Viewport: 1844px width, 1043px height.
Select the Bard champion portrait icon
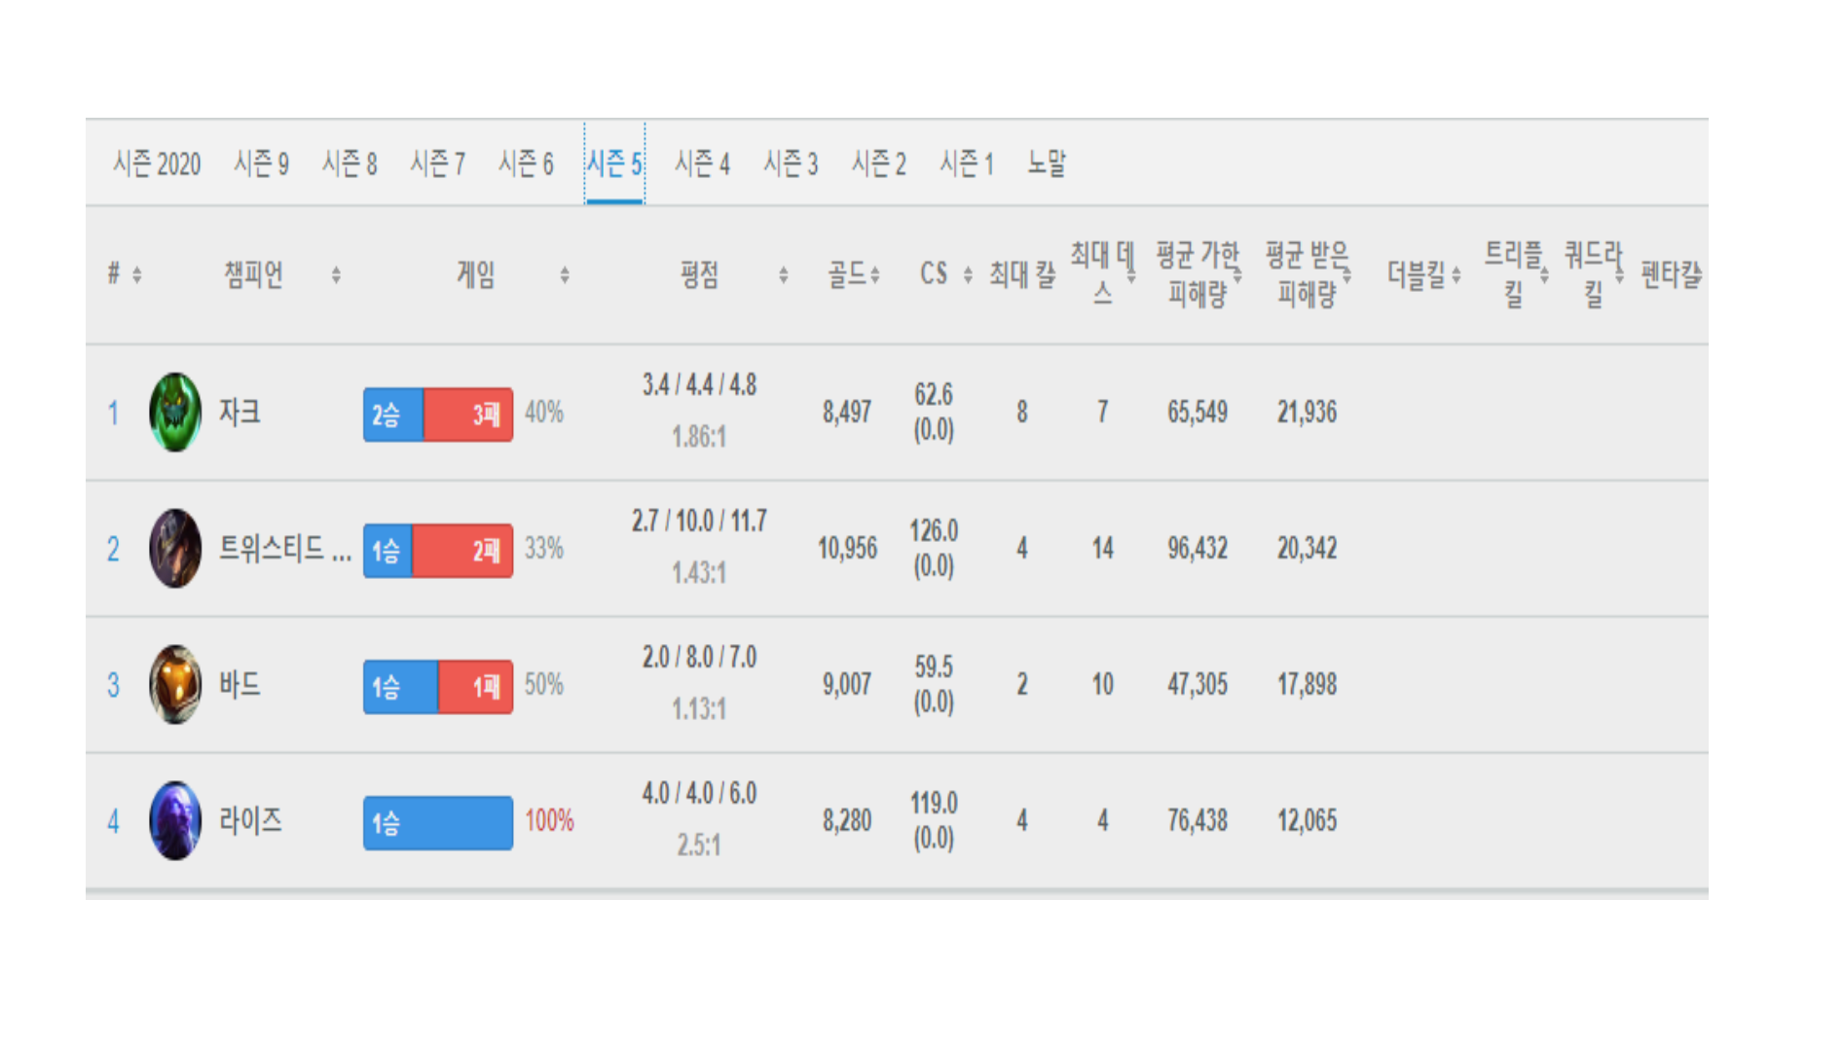[175, 684]
